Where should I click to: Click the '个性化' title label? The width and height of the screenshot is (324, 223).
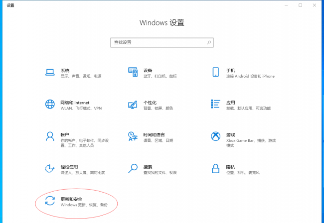coord(150,103)
